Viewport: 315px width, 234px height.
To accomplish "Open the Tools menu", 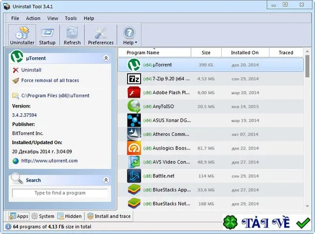I will click(x=71, y=18).
